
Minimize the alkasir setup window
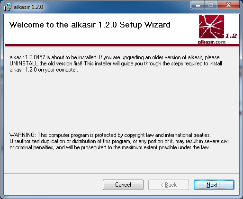(x=198, y=5)
